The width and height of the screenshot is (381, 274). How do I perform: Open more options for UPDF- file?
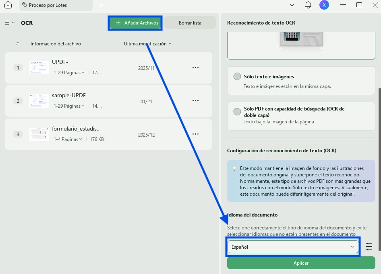coord(195,67)
